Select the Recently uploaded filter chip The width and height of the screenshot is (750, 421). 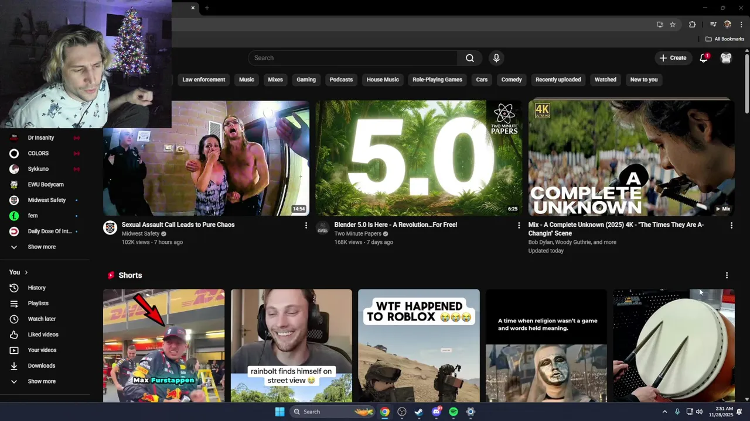click(558, 80)
